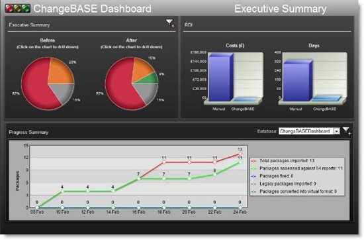Click the ROI panel title
The width and height of the screenshot is (364, 240).
[188, 25]
